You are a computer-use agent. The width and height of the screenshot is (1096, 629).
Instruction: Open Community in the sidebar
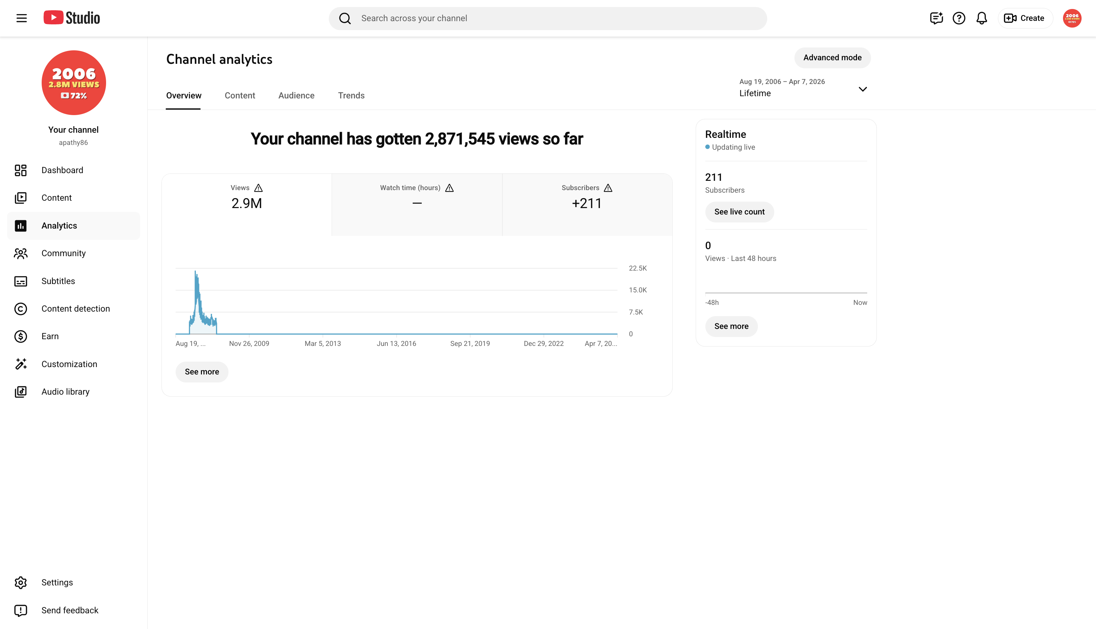coord(73,253)
